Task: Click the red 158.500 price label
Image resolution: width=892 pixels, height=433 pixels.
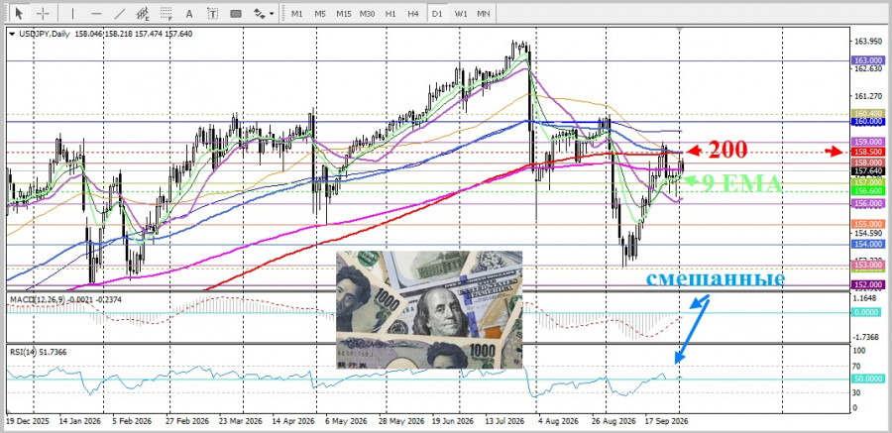Action: click(868, 152)
